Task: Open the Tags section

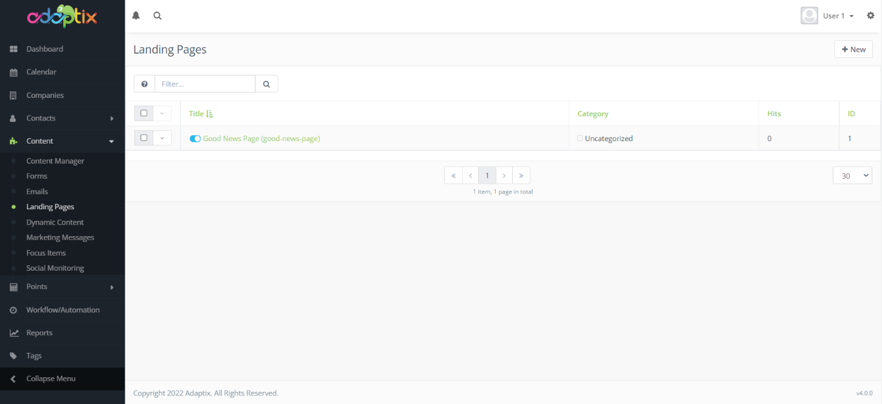Action: pos(34,355)
